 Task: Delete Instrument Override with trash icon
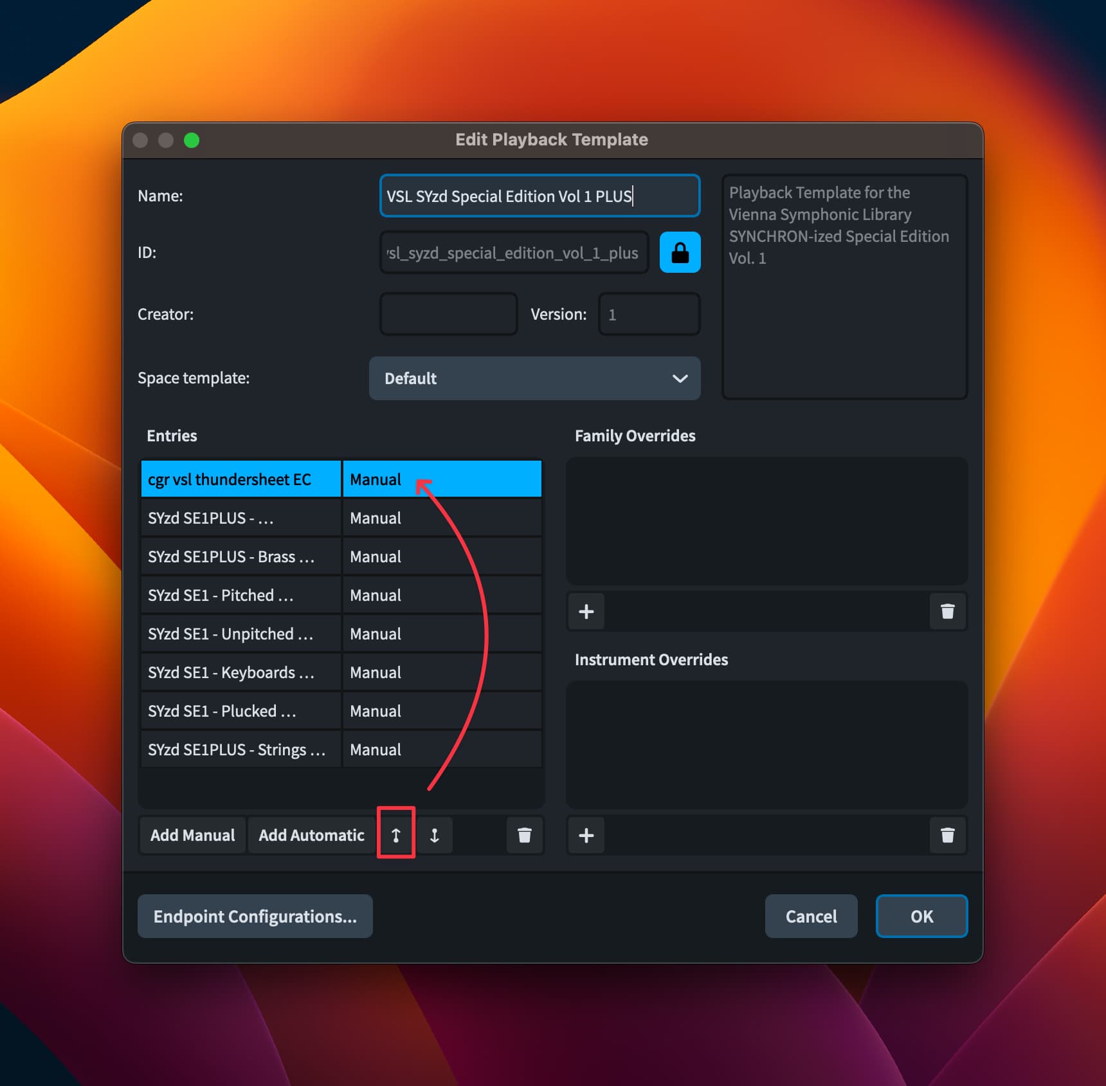947,835
